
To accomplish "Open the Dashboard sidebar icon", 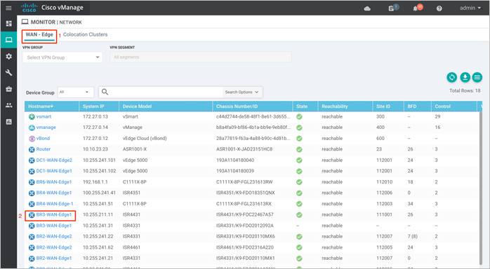I will [x=8, y=23].
